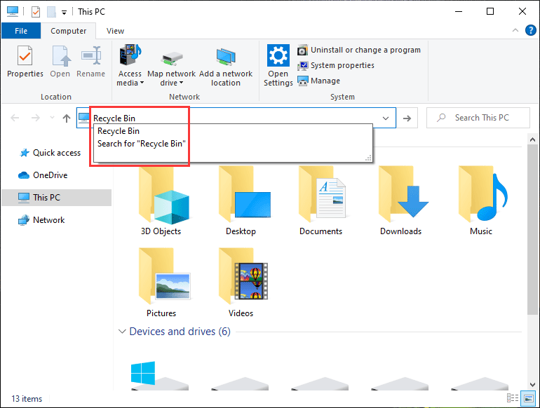540x408 pixels.
Task: Click the Back navigation arrow
Action: coord(15,118)
